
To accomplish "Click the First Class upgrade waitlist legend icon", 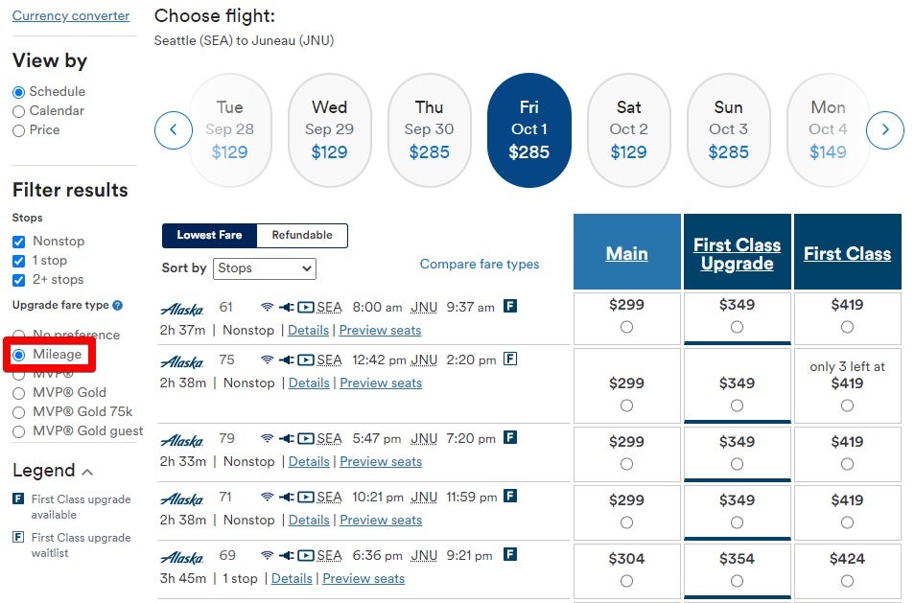I will coord(16,538).
